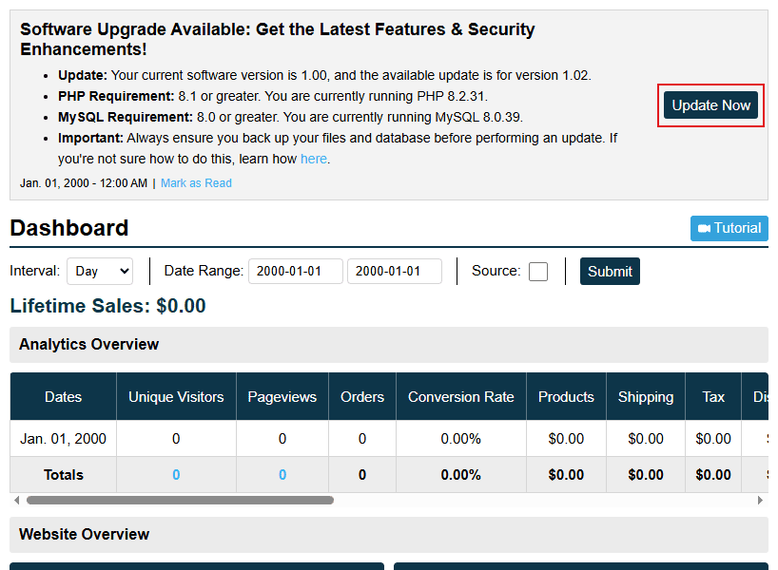Click the Pageviews column header
Viewport: 778px width, 570px height.
(282, 396)
